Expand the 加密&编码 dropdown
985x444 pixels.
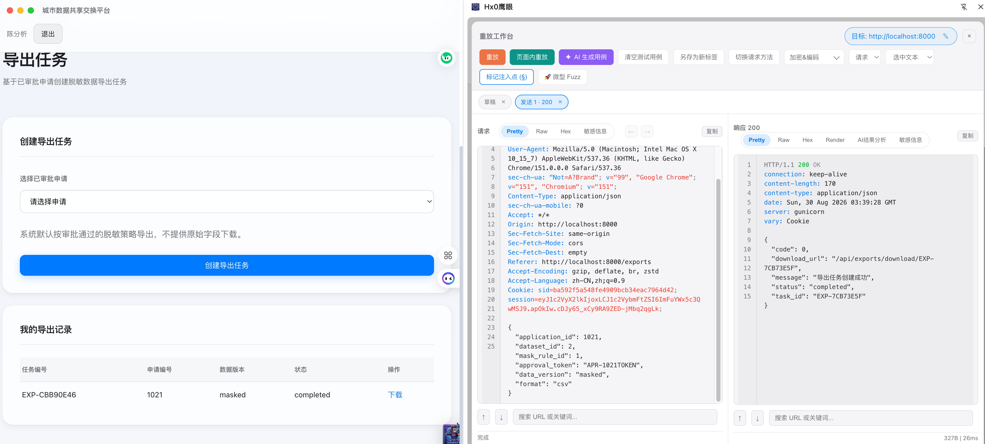[x=814, y=57]
